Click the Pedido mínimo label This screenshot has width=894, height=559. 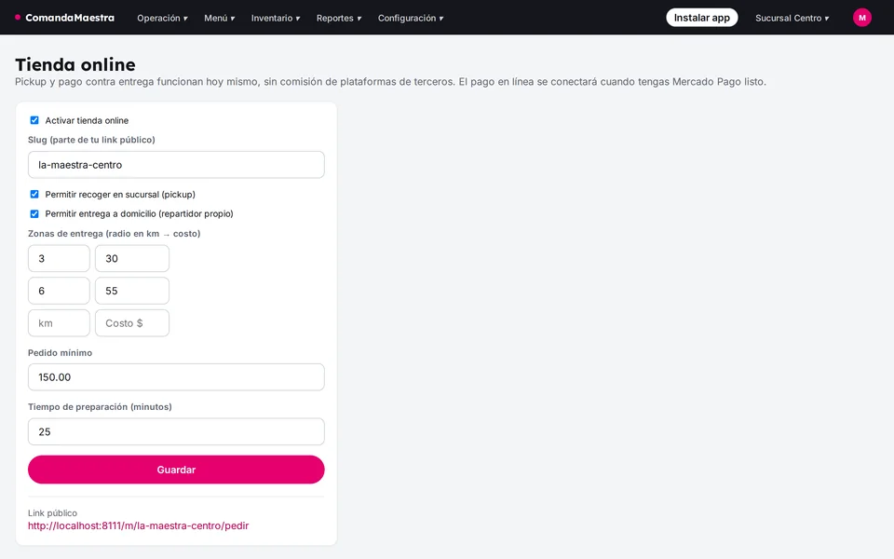tap(60, 353)
